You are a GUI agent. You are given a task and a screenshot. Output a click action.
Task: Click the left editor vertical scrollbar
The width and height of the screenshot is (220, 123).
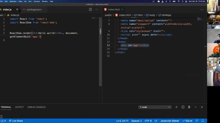pos(100,52)
